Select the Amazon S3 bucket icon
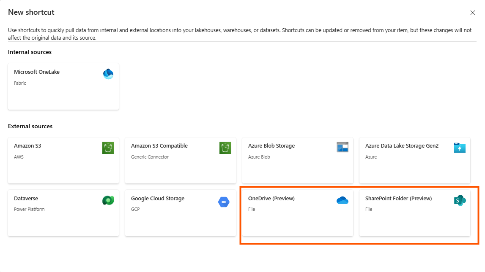485x272 pixels. coord(108,148)
